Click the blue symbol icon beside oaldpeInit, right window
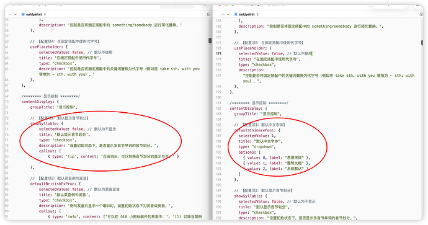428x225 pixels. 236,14
